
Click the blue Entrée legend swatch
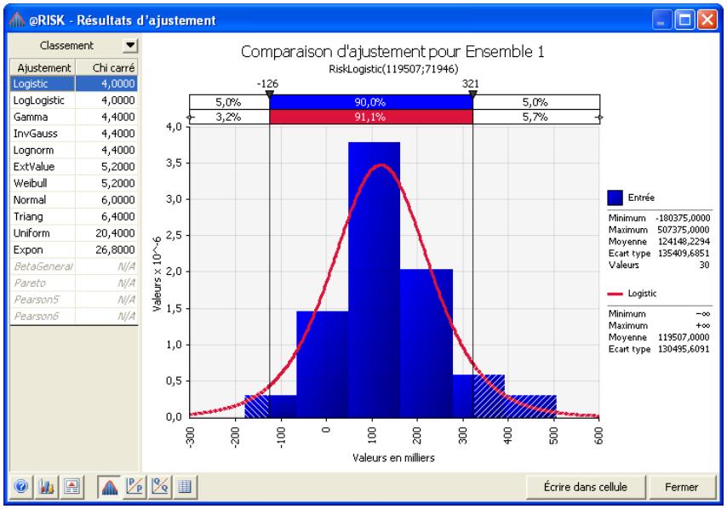point(615,197)
